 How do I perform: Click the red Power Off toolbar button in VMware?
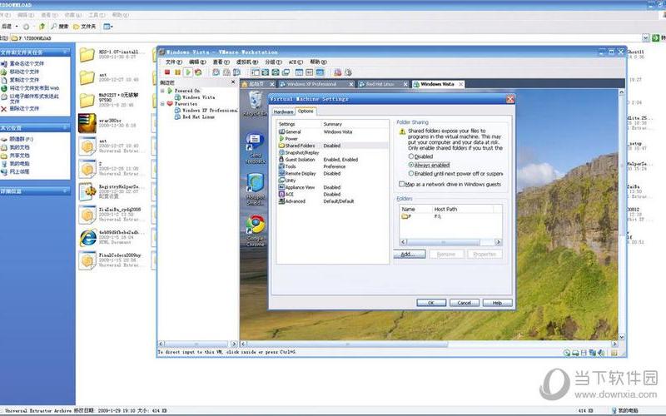click(167, 72)
